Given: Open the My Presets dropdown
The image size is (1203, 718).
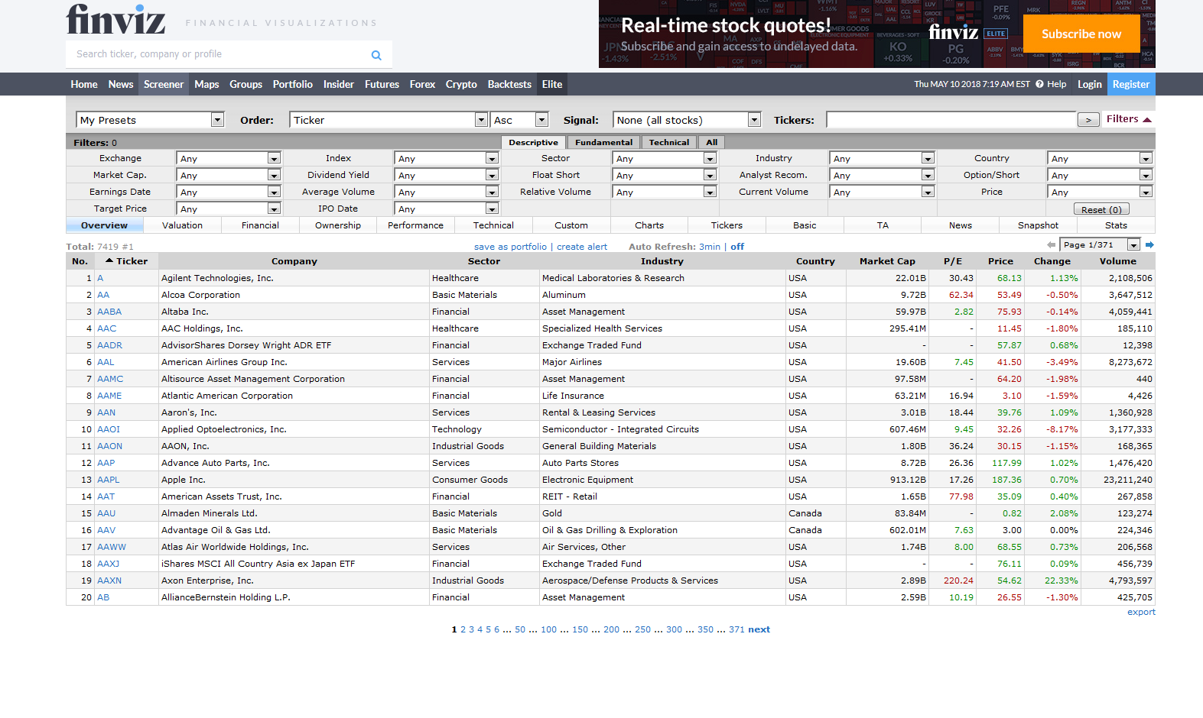Looking at the screenshot, I should pyautogui.click(x=150, y=120).
